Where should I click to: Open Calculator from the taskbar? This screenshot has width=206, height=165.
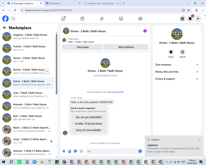[x=27, y=162]
